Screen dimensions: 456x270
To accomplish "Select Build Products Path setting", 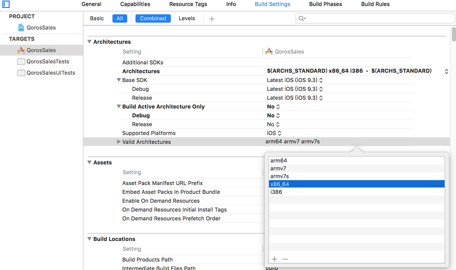I will [x=147, y=259].
